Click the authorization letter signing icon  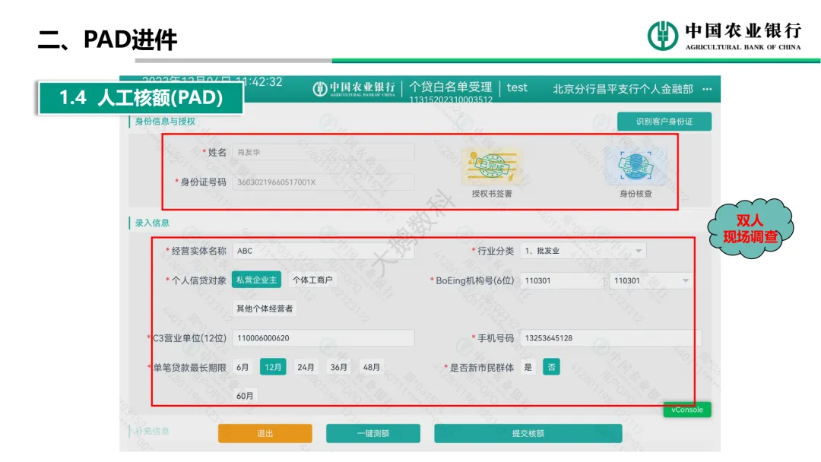(491, 167)
